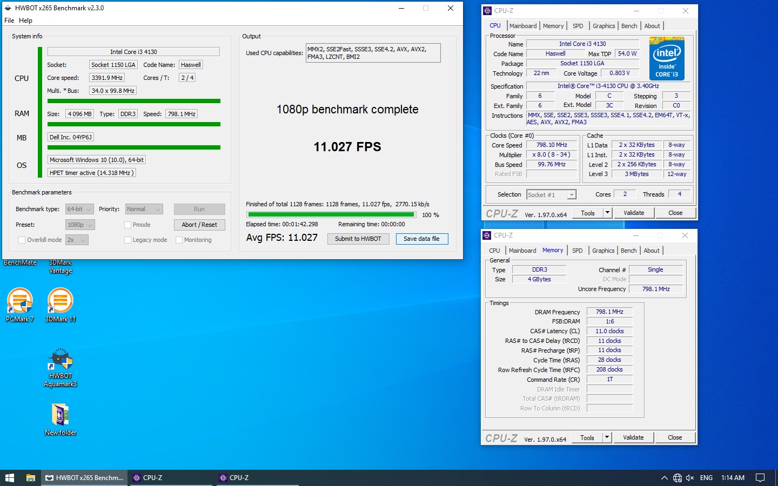
Task: Click the 11.027 FPS result text
Action: 347,147
